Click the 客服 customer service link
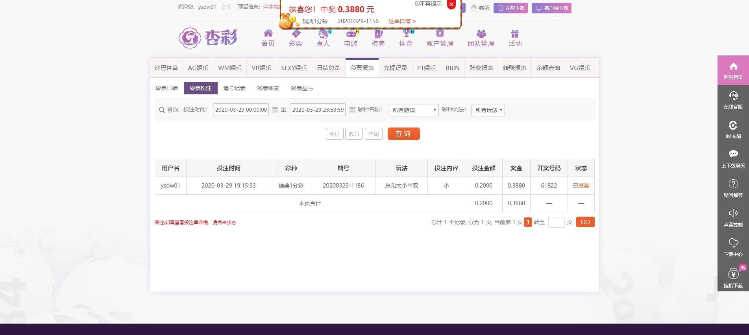The image size is (749, 335). 481,8
